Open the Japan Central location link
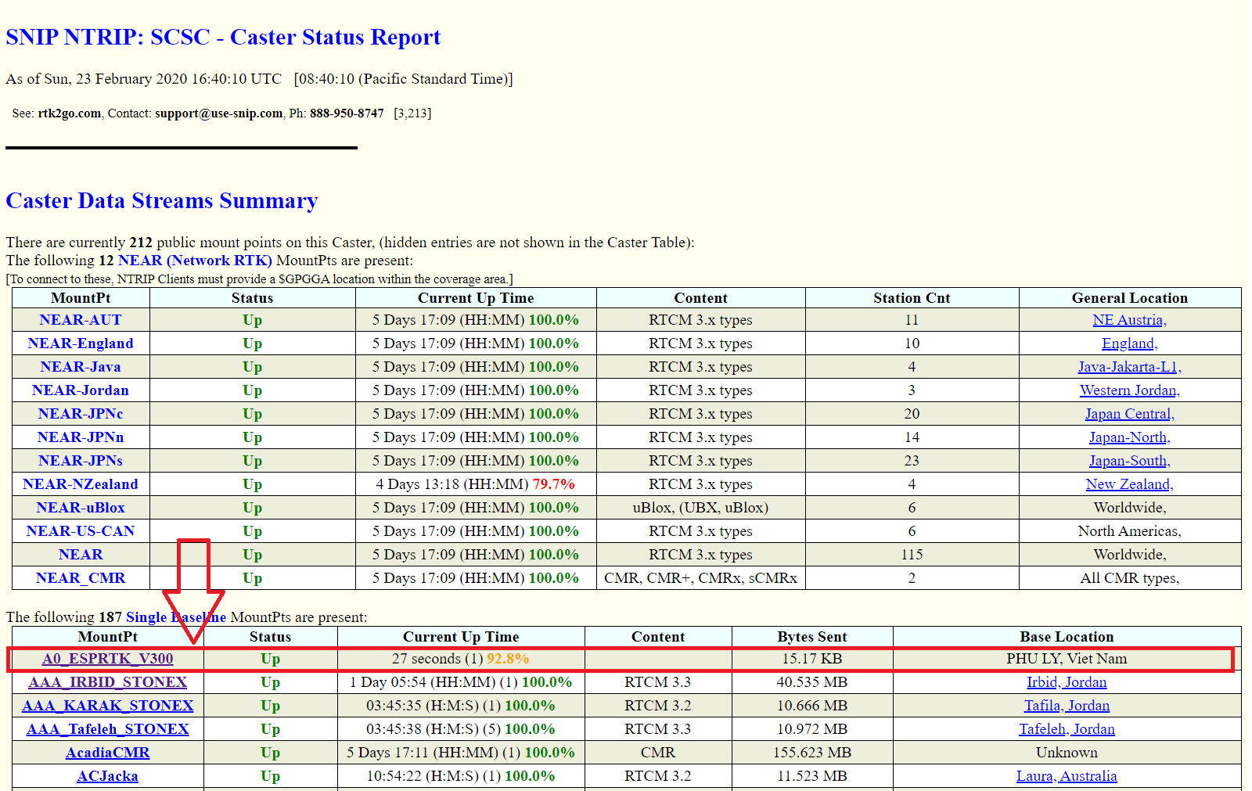This screenshot has height=791, width=1252. tap(1128, 414)
